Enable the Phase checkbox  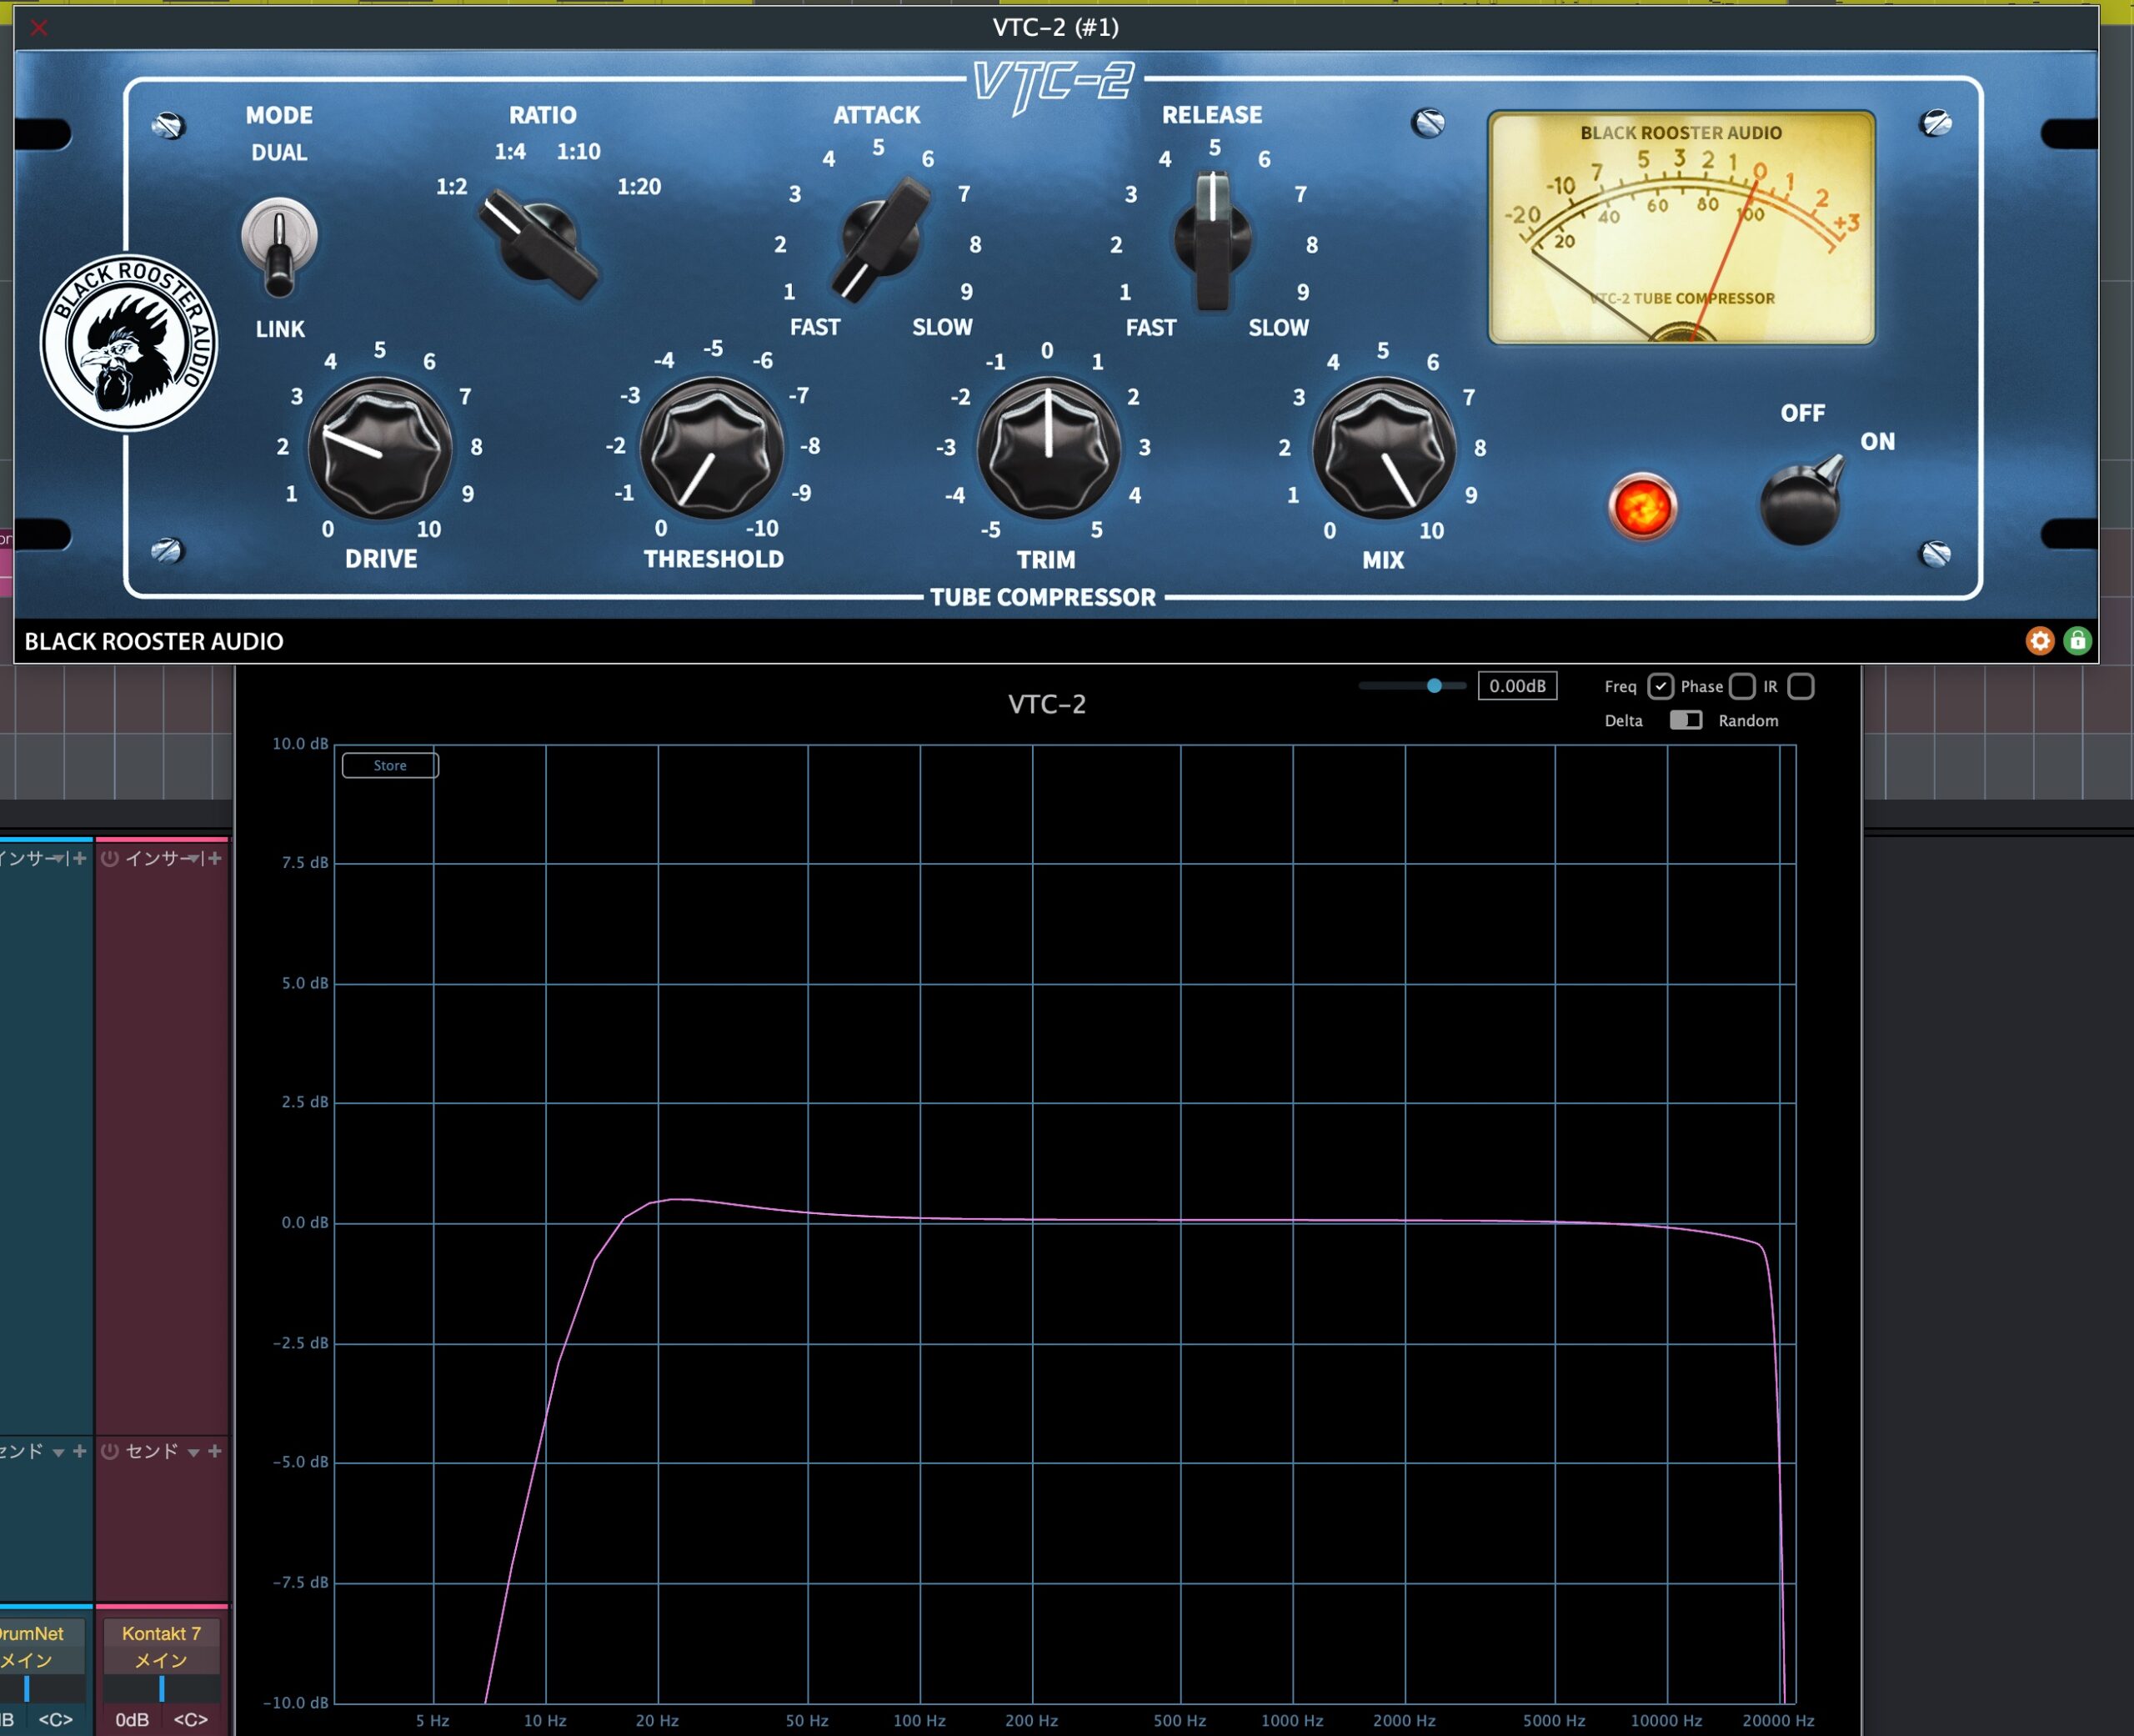pyautogui.click(x=1742, y=686)
